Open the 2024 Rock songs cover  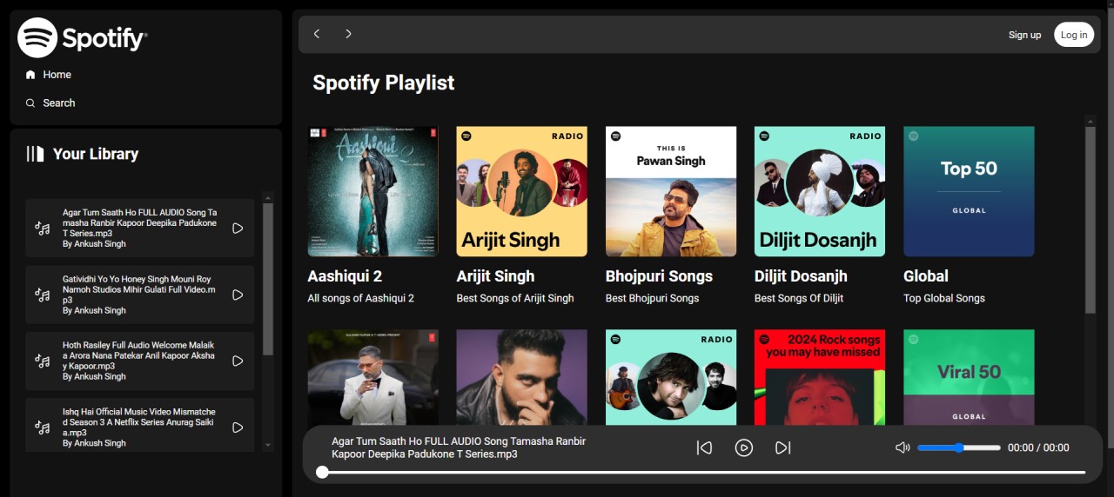(820, 377)
